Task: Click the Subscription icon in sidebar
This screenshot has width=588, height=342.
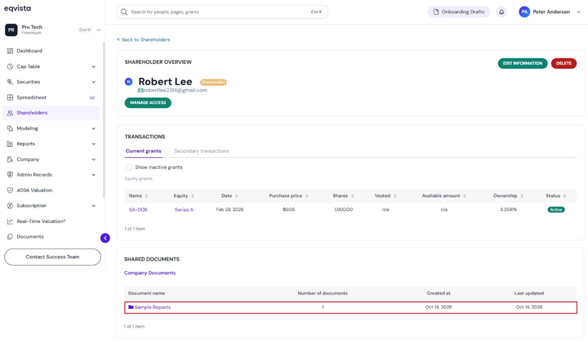Action: [x=10, y=205]
